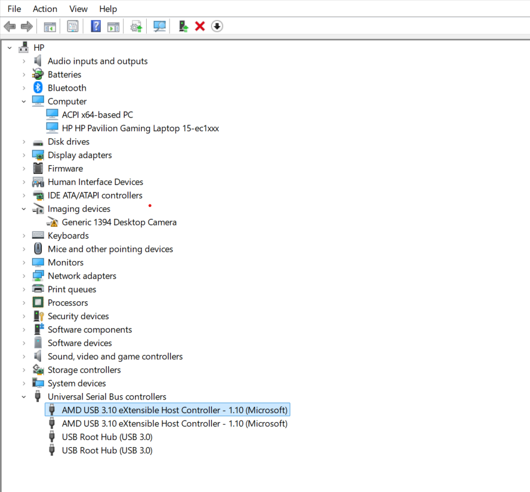This screenshot has width=530, height=492.
Task: Open the View menu
Action: pos(78,8)
